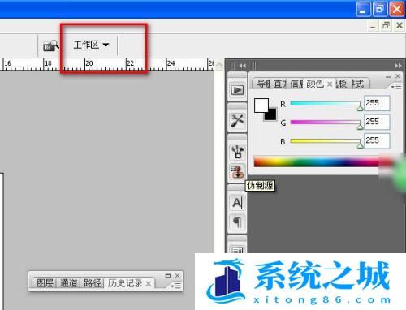Open the 工作区 workspace dropdown

click(91, 45)
